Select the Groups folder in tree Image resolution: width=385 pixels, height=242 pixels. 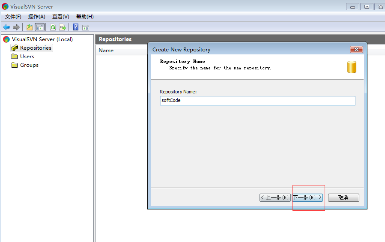(x=25, y=65)
